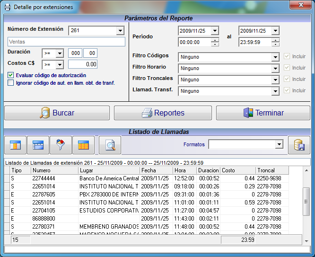
Task: Open the Reportes button
Action: (x=163, y=113)
